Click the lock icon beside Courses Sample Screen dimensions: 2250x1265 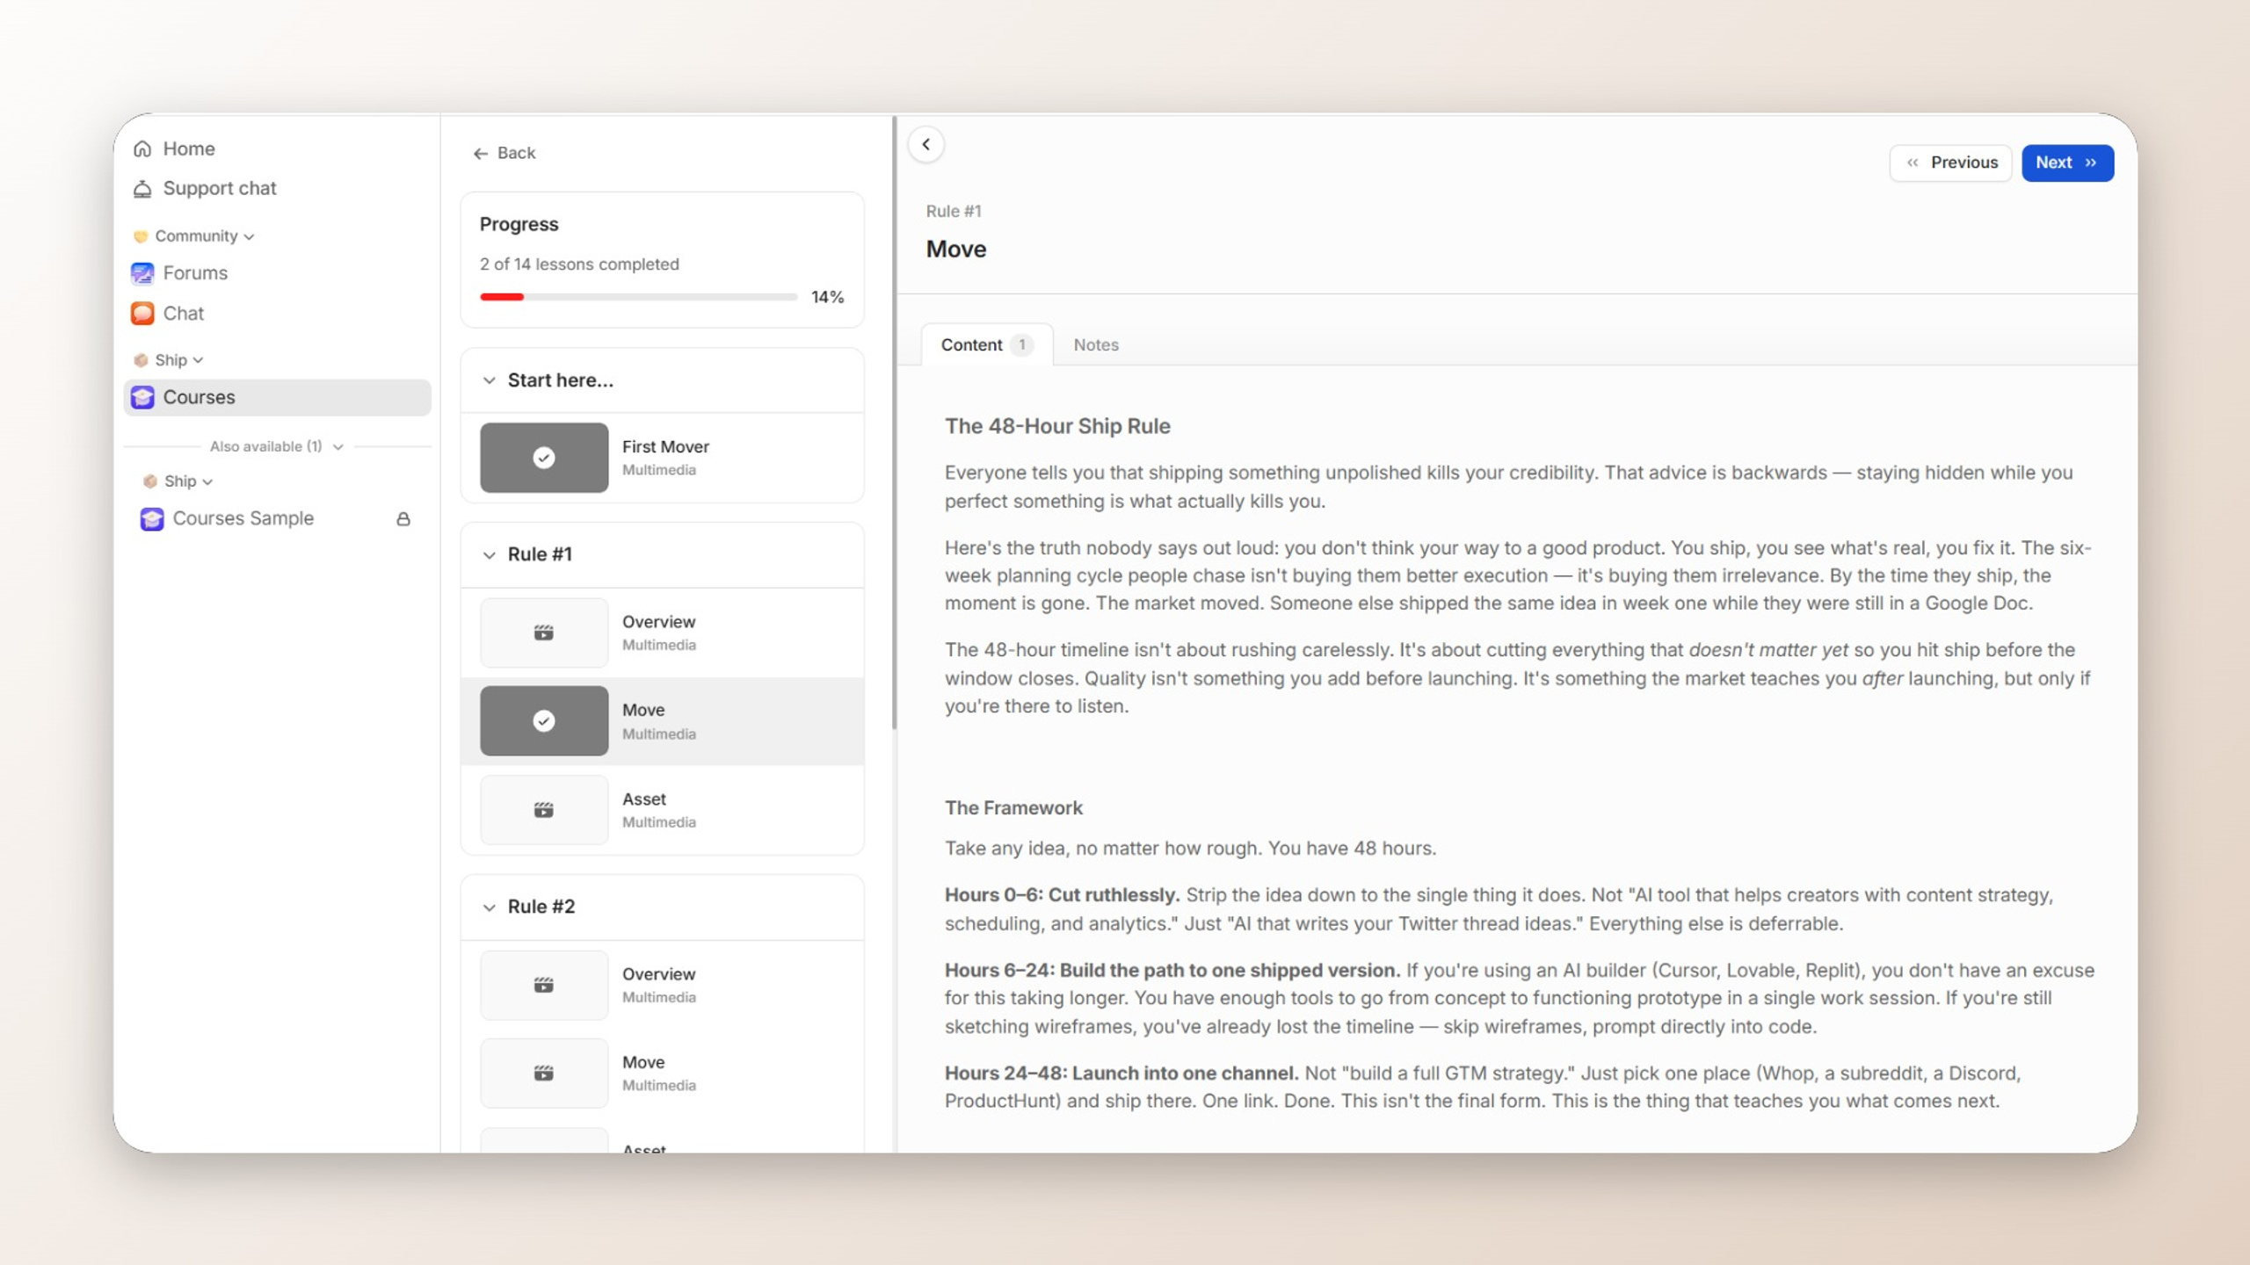point(403,519)
